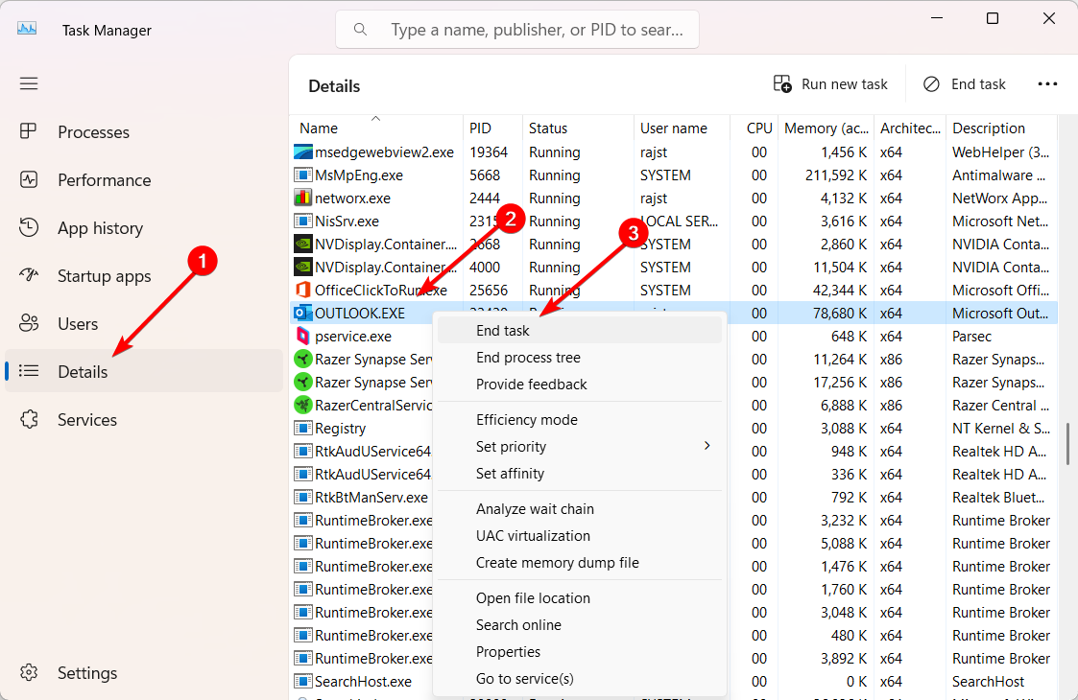Select the networx.exe process name
Viewport: 1078px width, 700px height.
[x=352, y=198]
